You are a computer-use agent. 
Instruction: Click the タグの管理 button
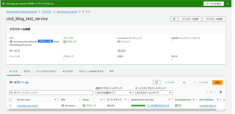170,82
